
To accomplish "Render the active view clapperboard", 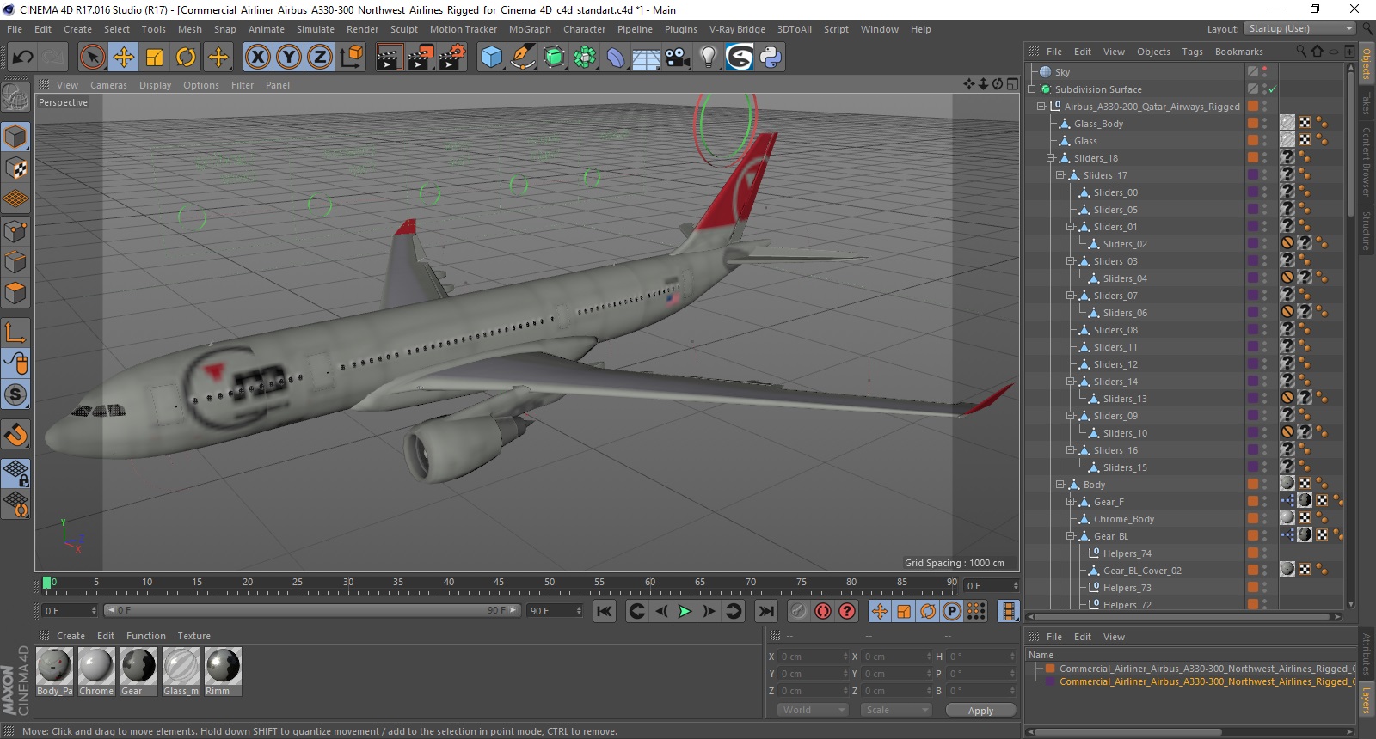I will [389, 58].
